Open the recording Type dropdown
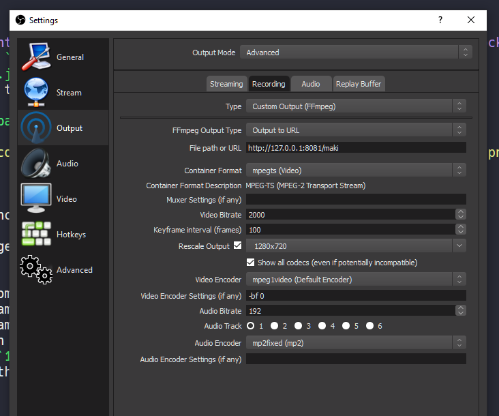 356,106
